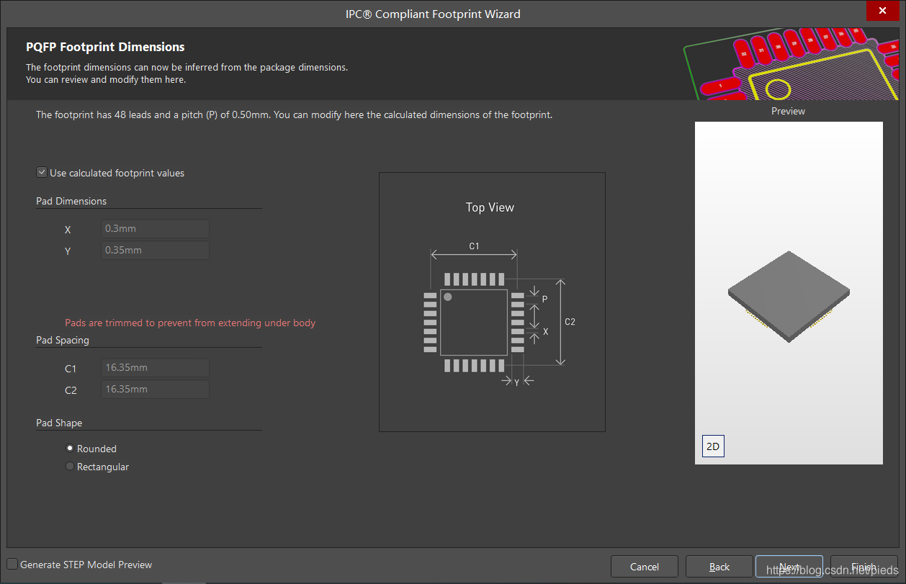
Task: Close the IPC Compliant Footprint Wizard window
Action: 885,14
